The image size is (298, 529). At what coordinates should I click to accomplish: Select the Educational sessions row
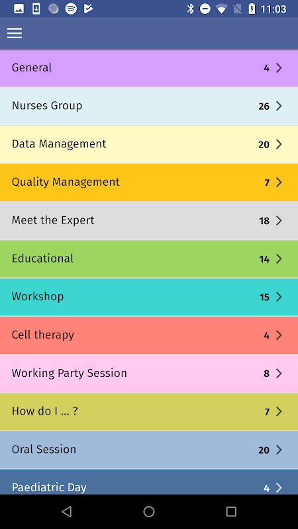click(x=149, y=259)
